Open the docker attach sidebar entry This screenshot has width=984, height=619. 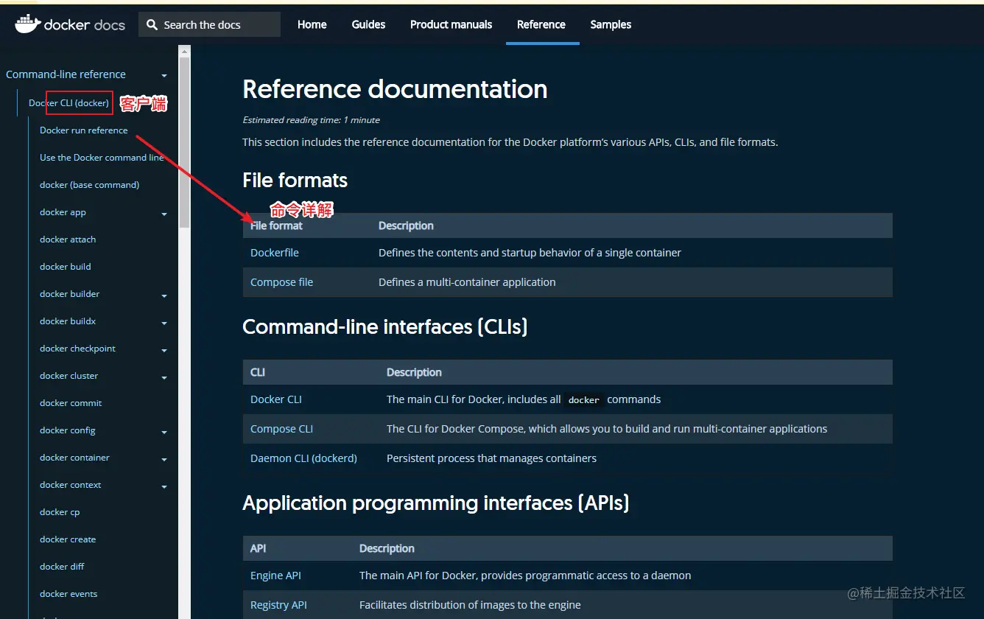tap(68, 239)
